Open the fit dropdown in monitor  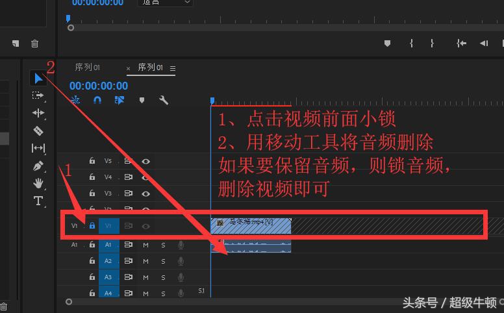pos(165,3)
